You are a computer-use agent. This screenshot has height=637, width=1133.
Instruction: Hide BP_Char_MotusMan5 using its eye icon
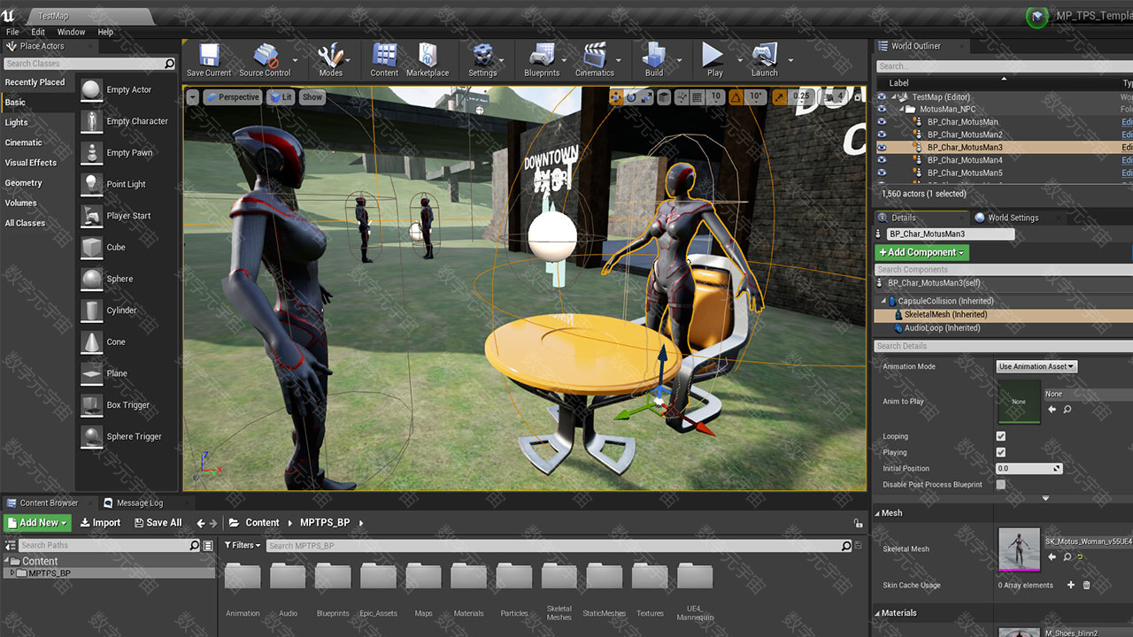(882, 173)
